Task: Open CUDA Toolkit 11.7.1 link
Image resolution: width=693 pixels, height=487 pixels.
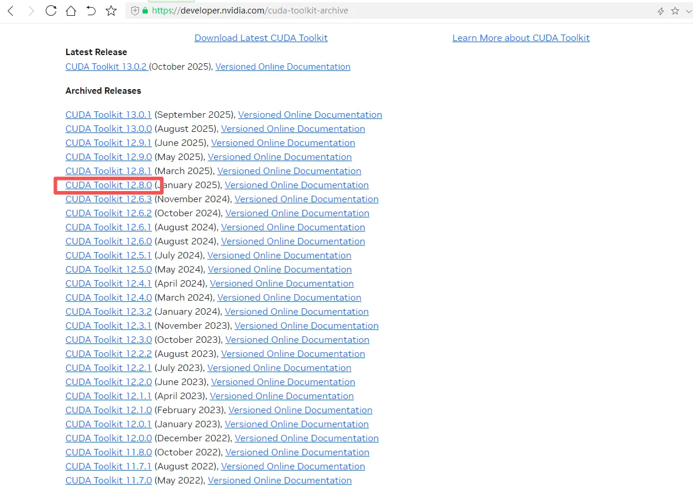Action: click(108, 466)
